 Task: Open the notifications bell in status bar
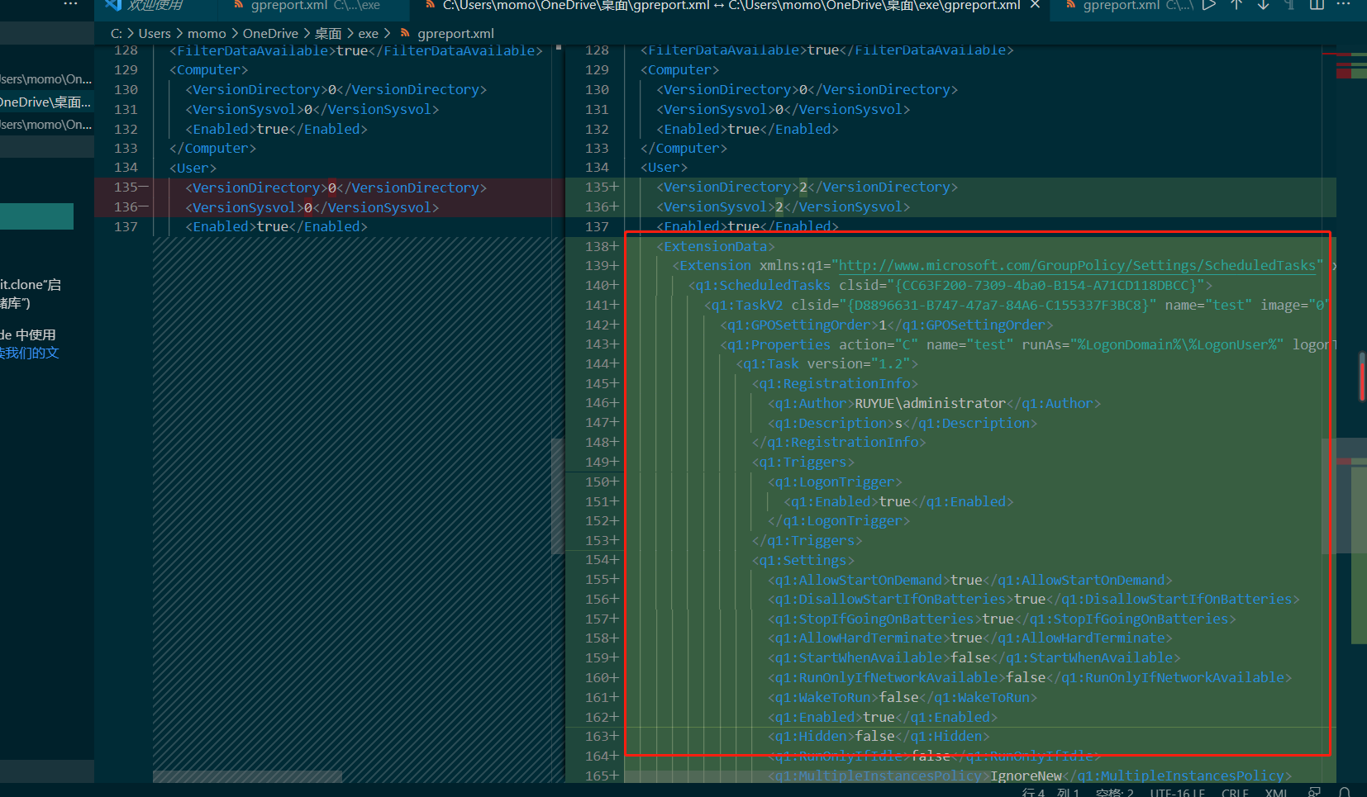1345,792
